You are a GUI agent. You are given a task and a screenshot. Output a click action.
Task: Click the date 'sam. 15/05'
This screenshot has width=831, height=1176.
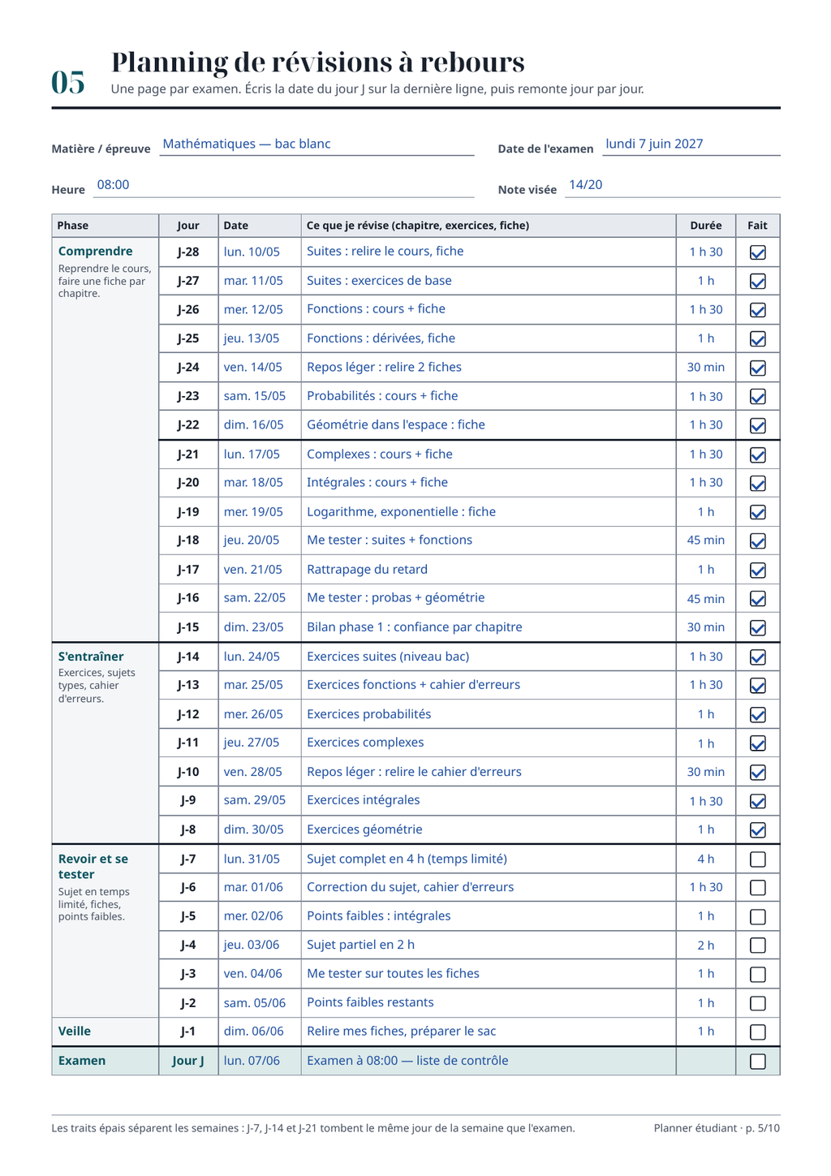pyautogui.click(x=255, y=397)
